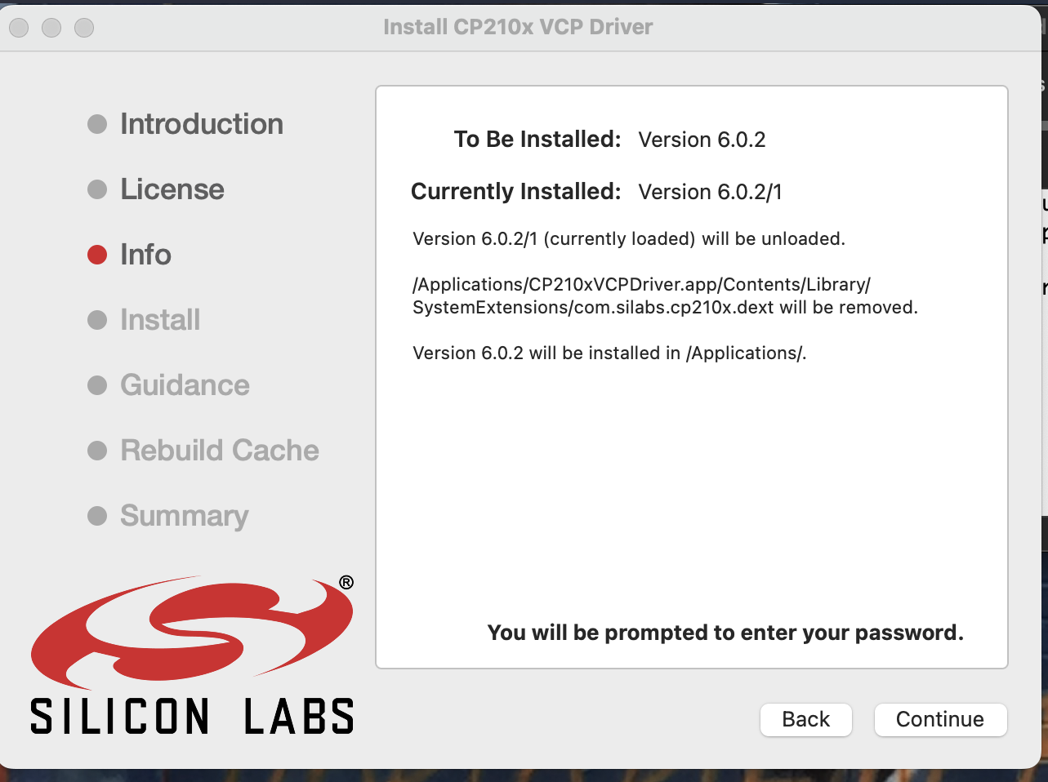Select the Summary step in sidebar
1048x782 pixels.
pyautogui.click(x=185, y=516)
